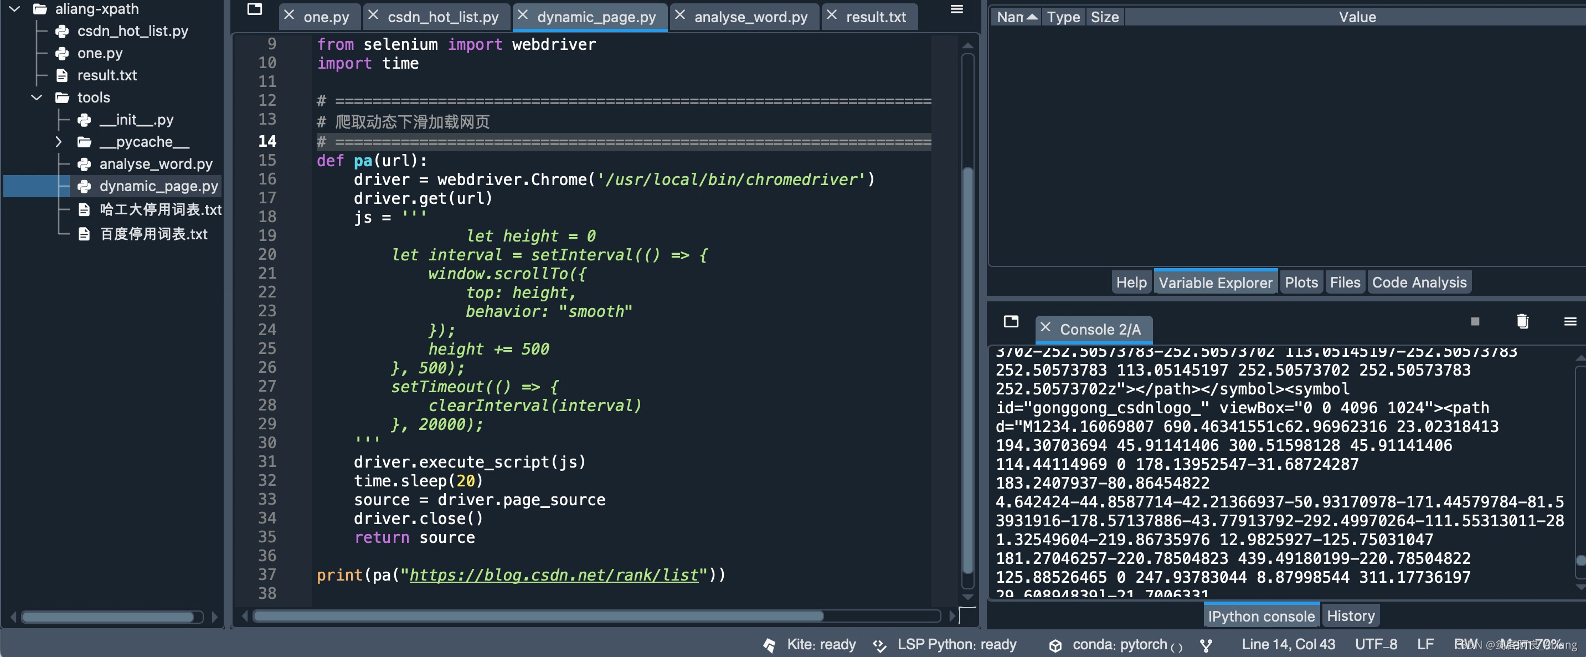Close the one.py editor tab

coord(289,16)
